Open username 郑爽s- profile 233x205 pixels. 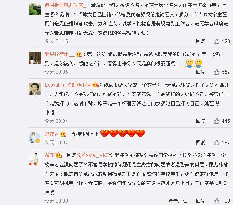tap(52, 134)
